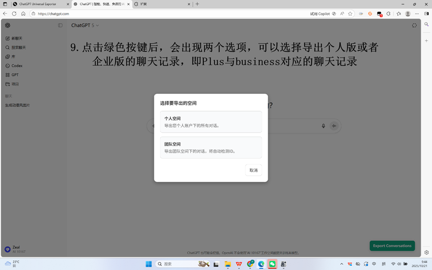Open the ChatGPT 5 model dropdown

(85, 25)
